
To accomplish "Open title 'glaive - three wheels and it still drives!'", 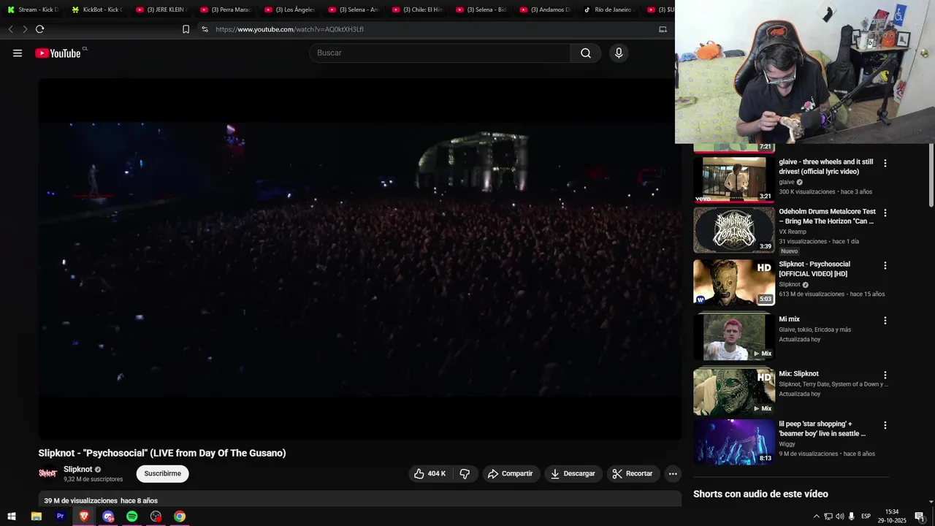I will [825, 167].
